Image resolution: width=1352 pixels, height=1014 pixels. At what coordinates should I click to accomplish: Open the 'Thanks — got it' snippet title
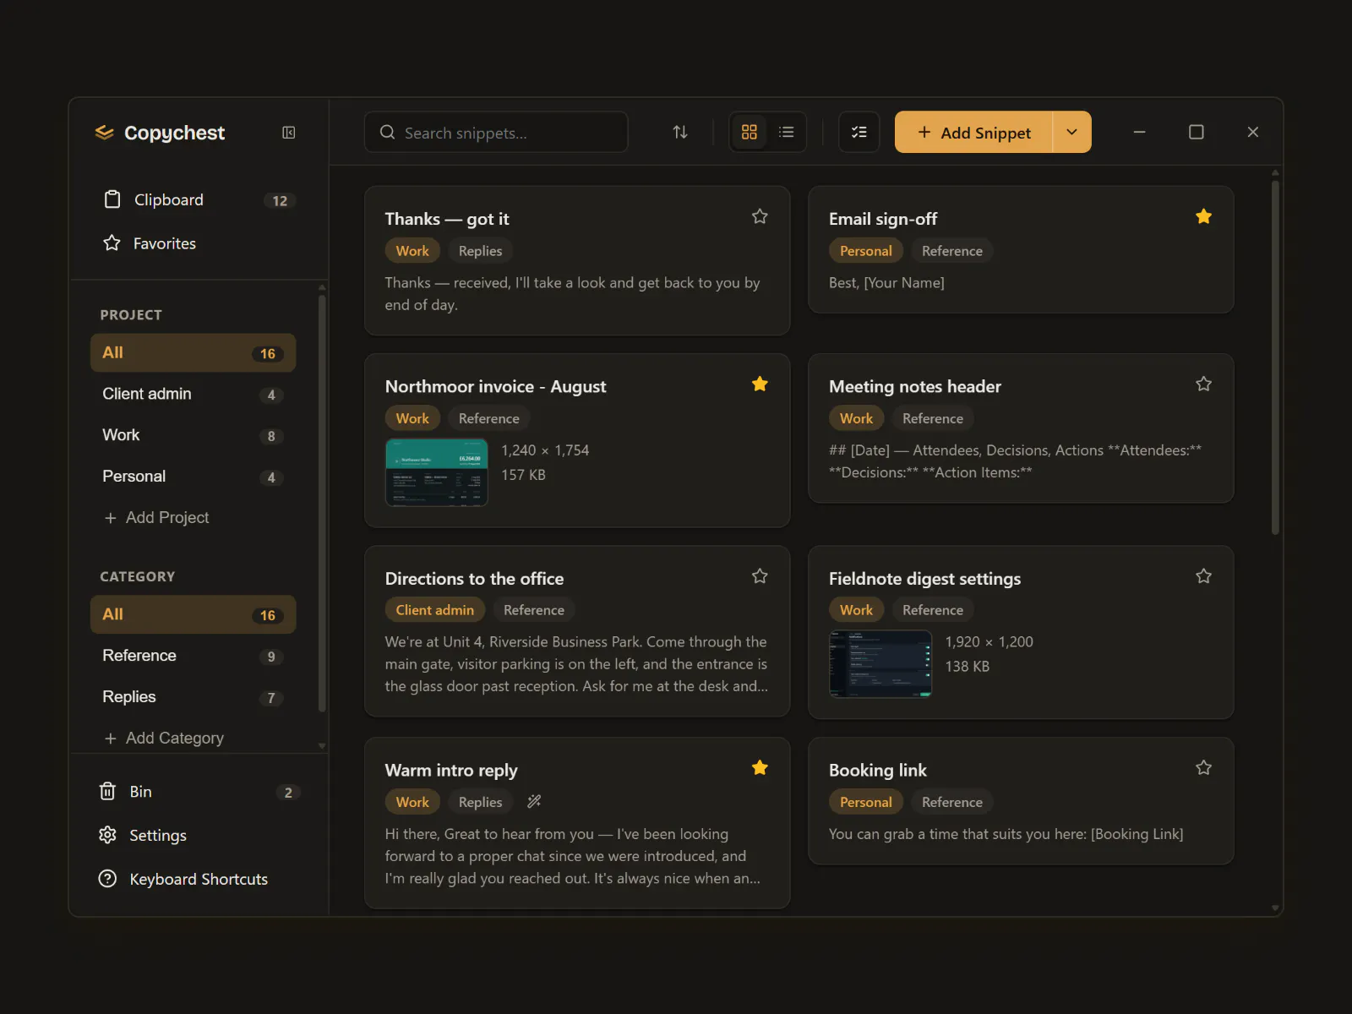[447, 219]
